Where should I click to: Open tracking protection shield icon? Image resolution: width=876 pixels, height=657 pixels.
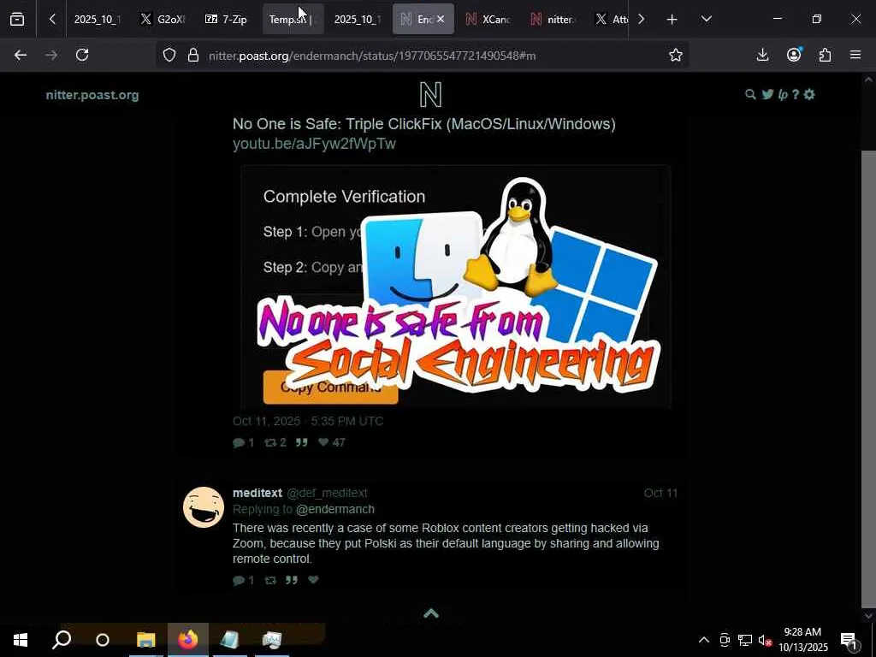[x=169, y=55]
